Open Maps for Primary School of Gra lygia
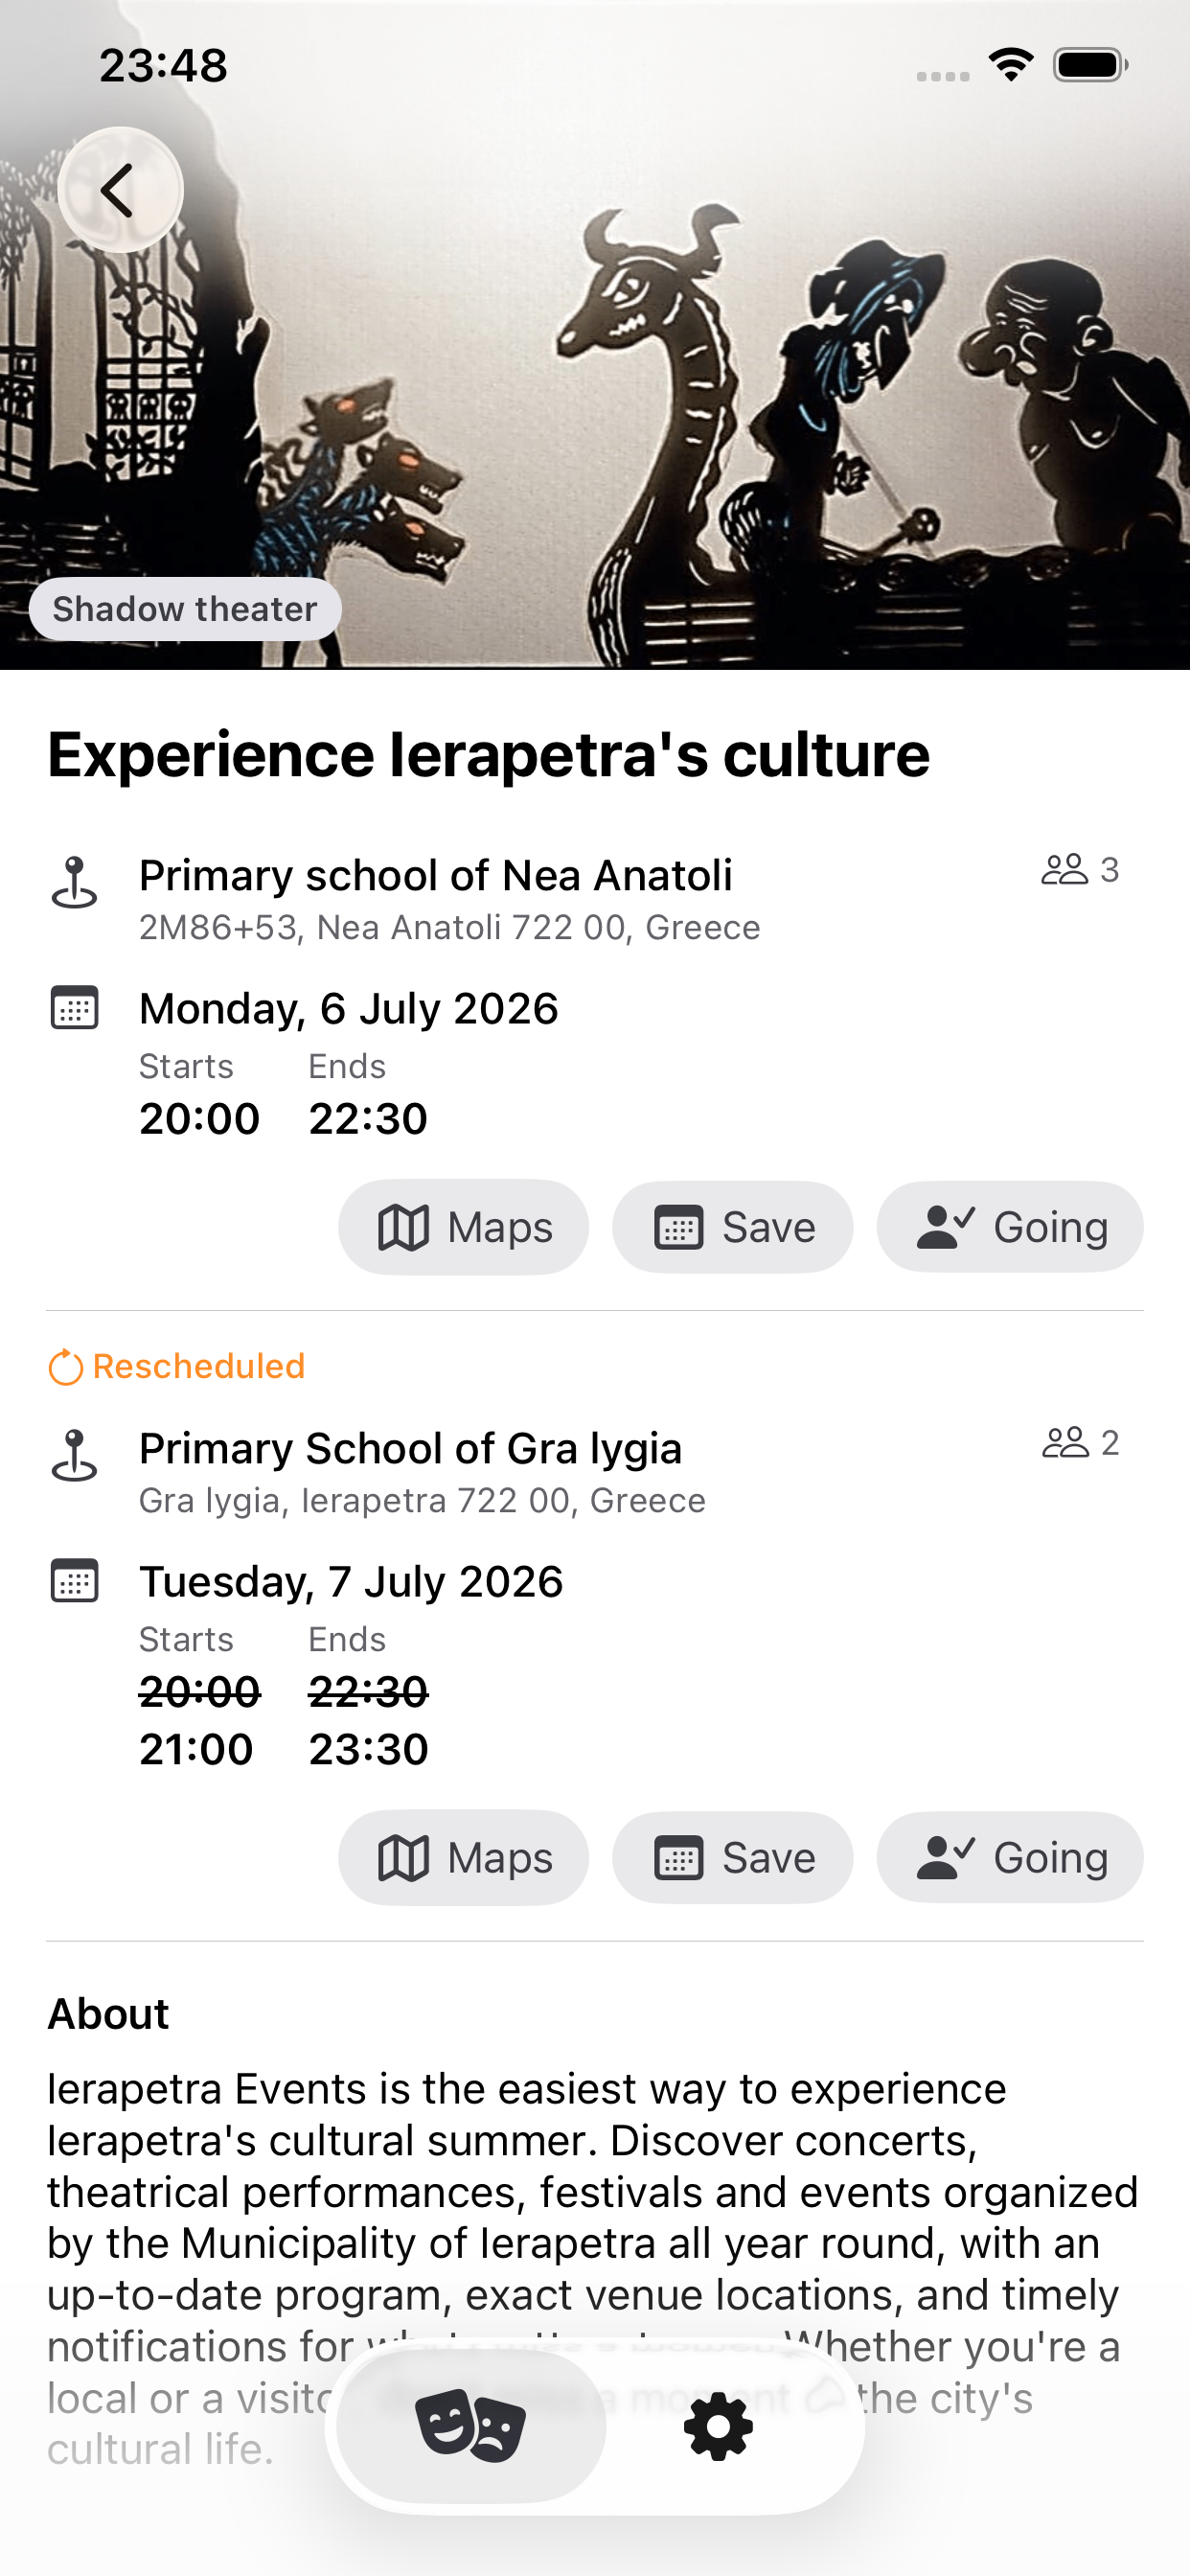 tap(463, 1857)
